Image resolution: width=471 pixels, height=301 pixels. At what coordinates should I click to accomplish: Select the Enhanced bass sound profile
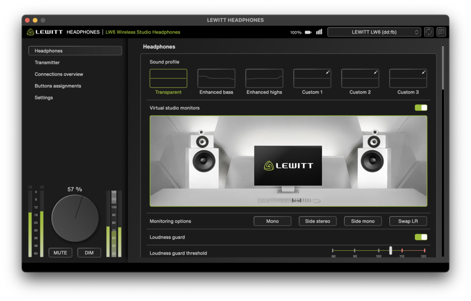216,82
